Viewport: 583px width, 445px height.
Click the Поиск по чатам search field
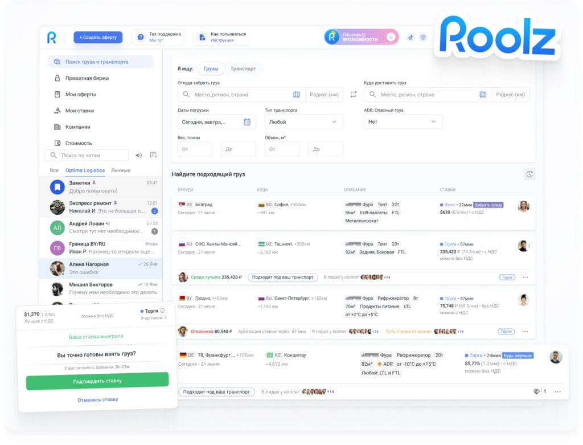88,155
